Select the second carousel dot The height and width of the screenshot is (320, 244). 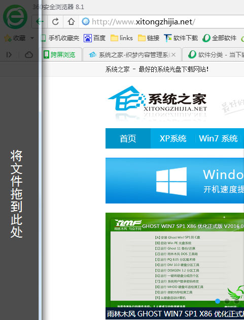point(227,301)
